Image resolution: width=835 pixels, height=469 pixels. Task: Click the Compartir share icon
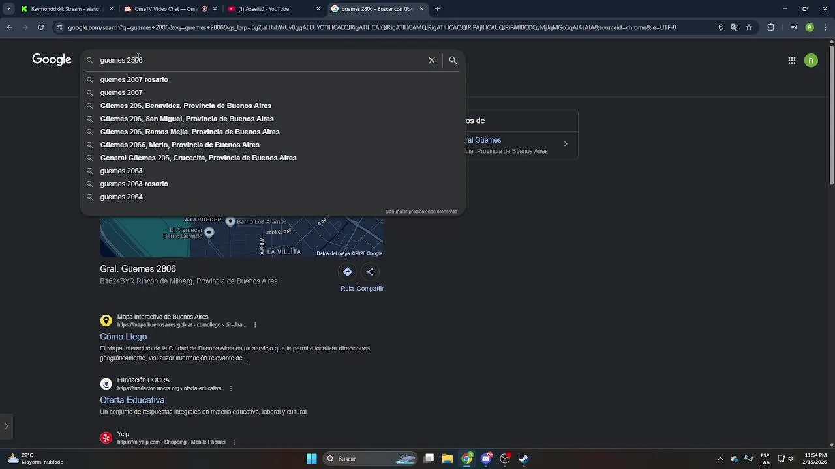[370, 272]
